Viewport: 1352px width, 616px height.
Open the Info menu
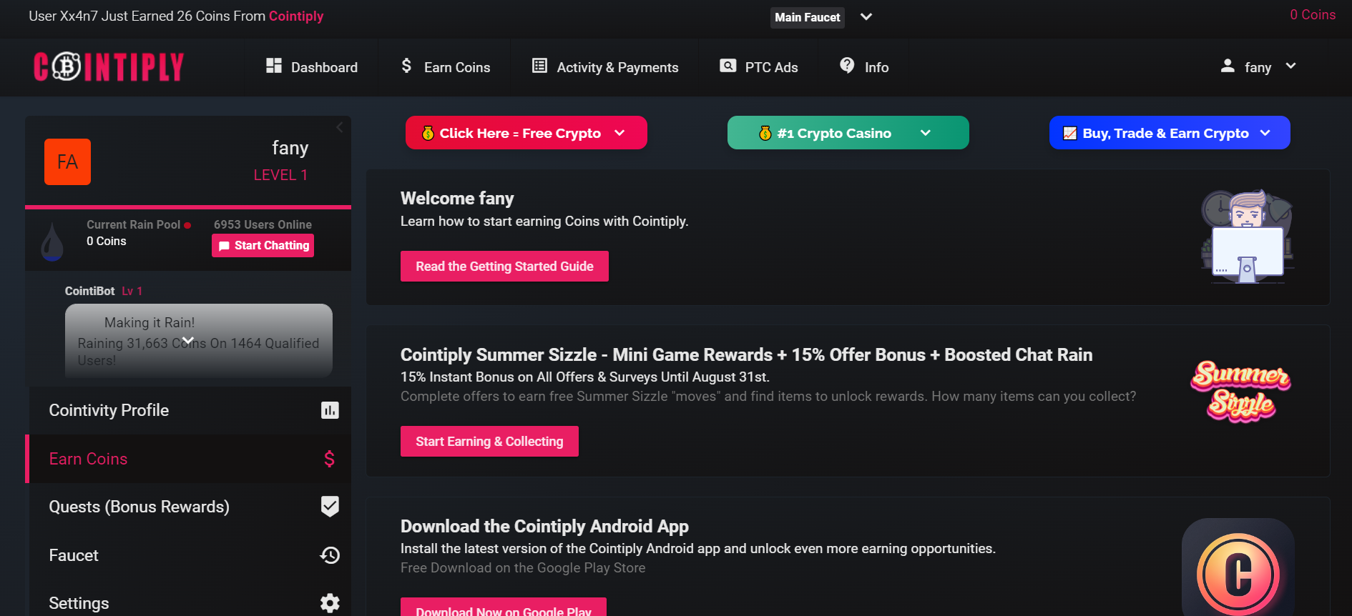tap(864, 67)
